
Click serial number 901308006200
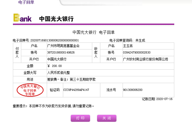coord(133,90)
